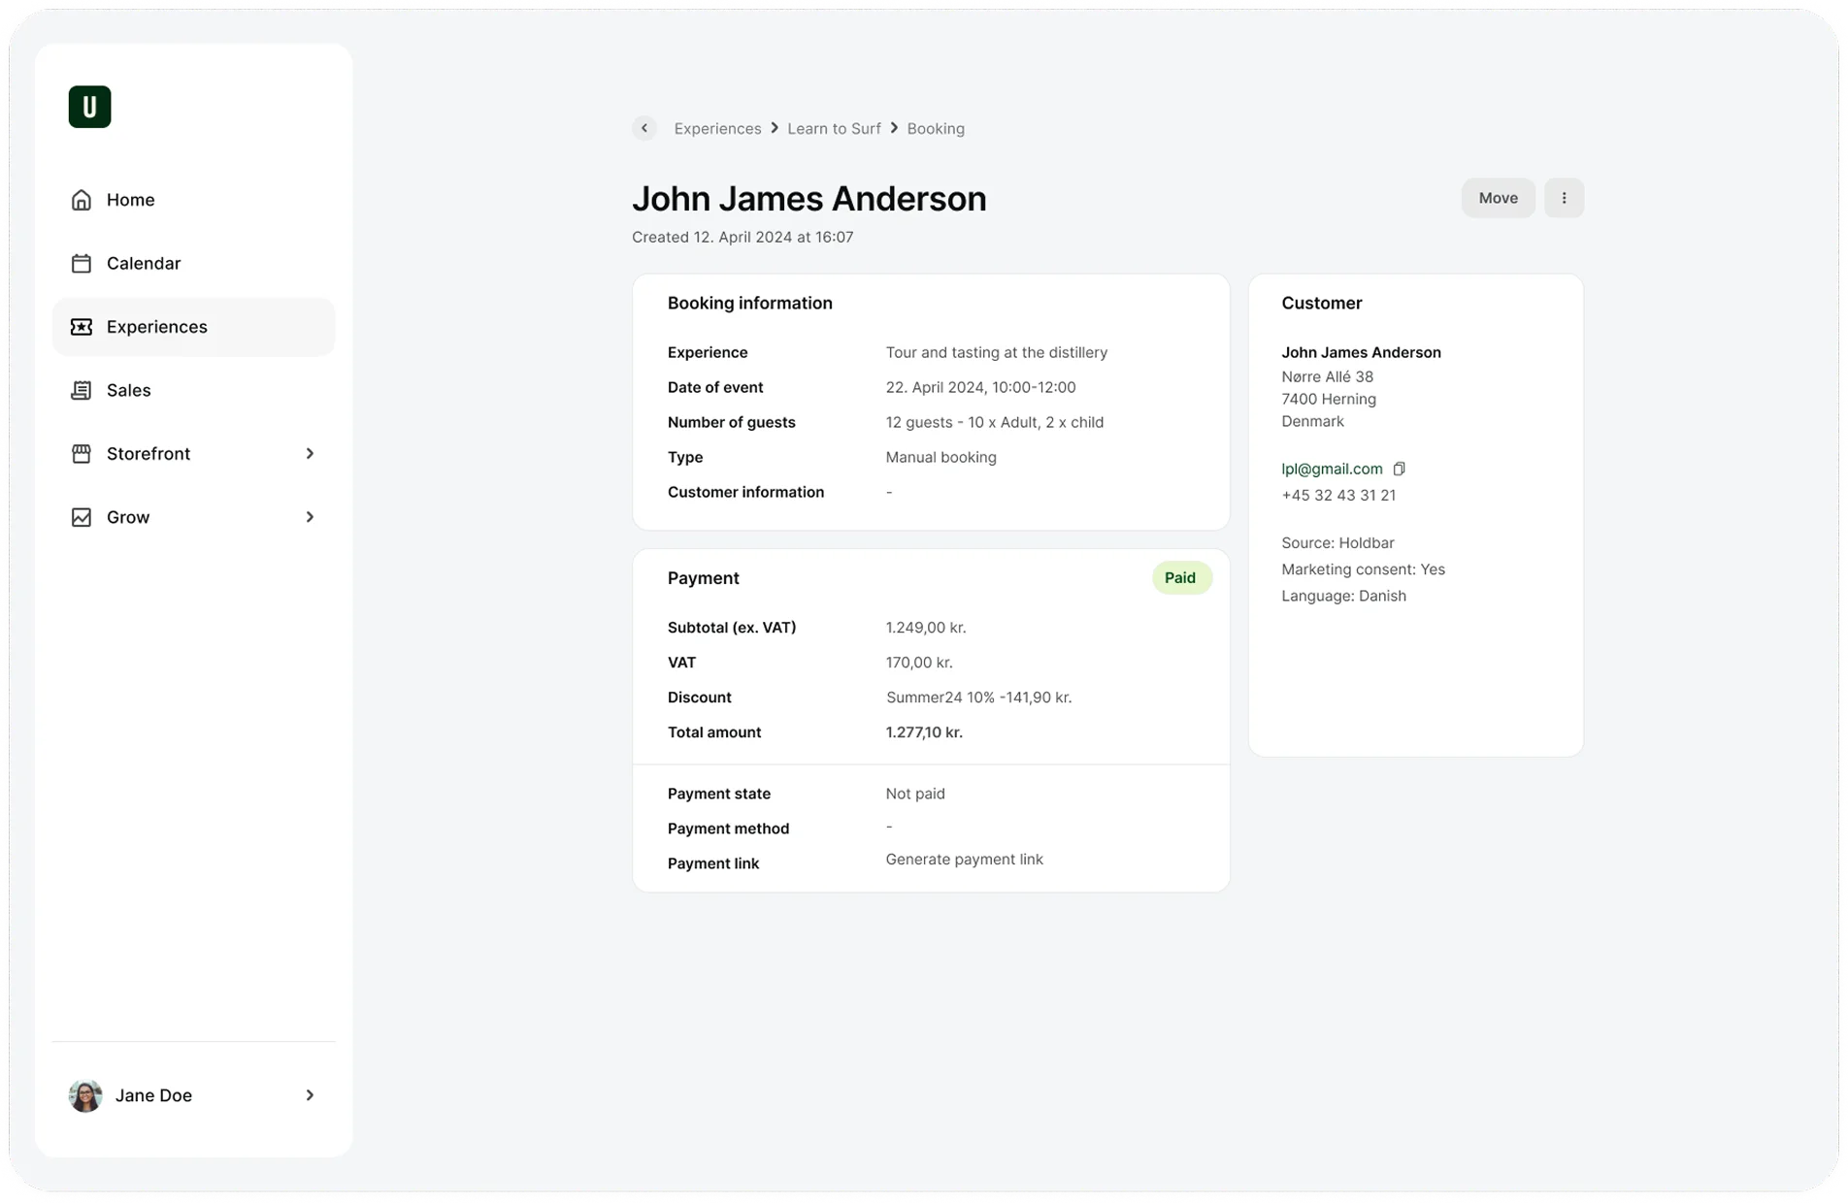Open the Calendar from the sidebar icon
Viewport: 1848px width, 1203px height.
coord(82,263)
